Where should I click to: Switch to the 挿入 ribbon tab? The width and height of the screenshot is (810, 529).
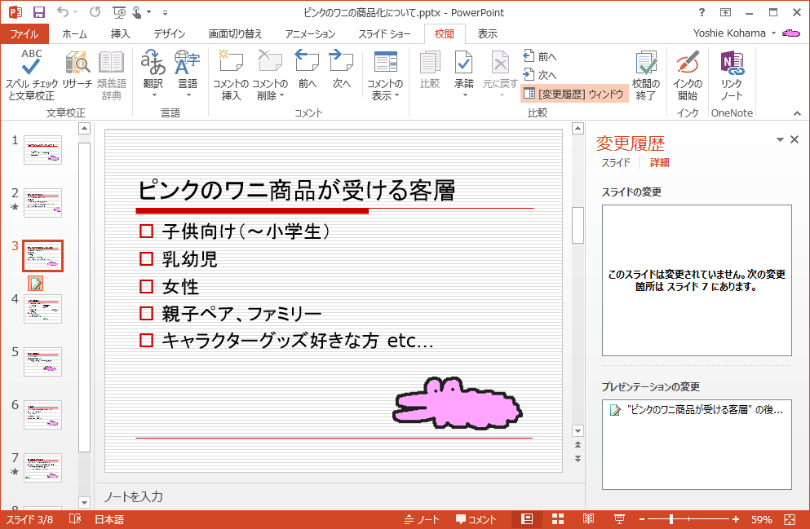click(120, 34)
